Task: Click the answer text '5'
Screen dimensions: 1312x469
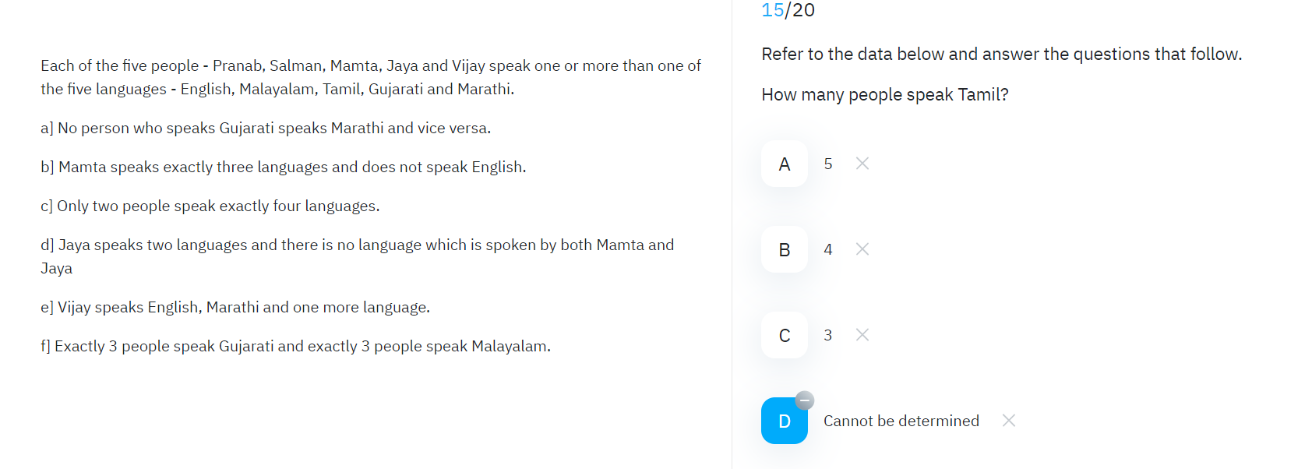Action: click(828, 164)
